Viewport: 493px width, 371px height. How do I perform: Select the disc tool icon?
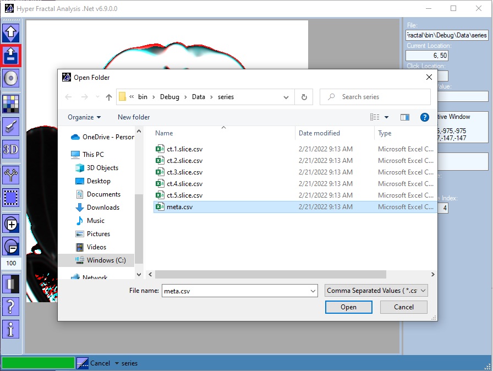coord(11,78)
